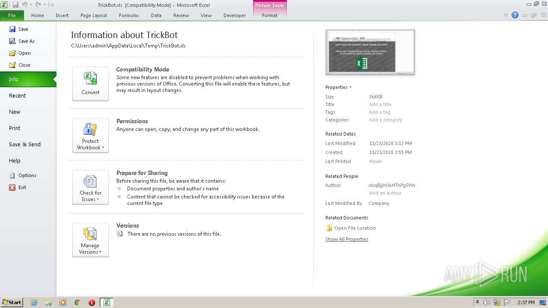Click the Save icon in Quick Access Toolbar

[15, 5]
